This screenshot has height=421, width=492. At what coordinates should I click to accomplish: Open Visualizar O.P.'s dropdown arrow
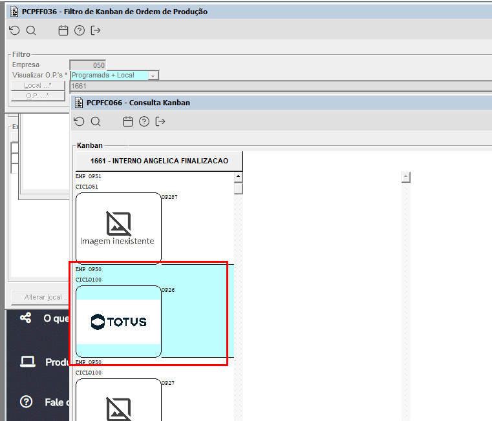click(153, 76)
